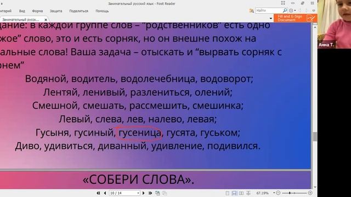
Task: Click the zoom in plus button
Action: tap(310, 193)
